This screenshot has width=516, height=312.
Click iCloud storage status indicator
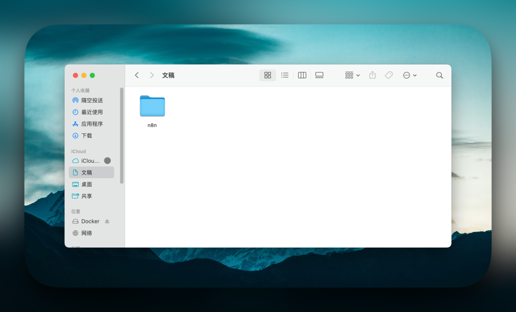[x=107, y=161]
